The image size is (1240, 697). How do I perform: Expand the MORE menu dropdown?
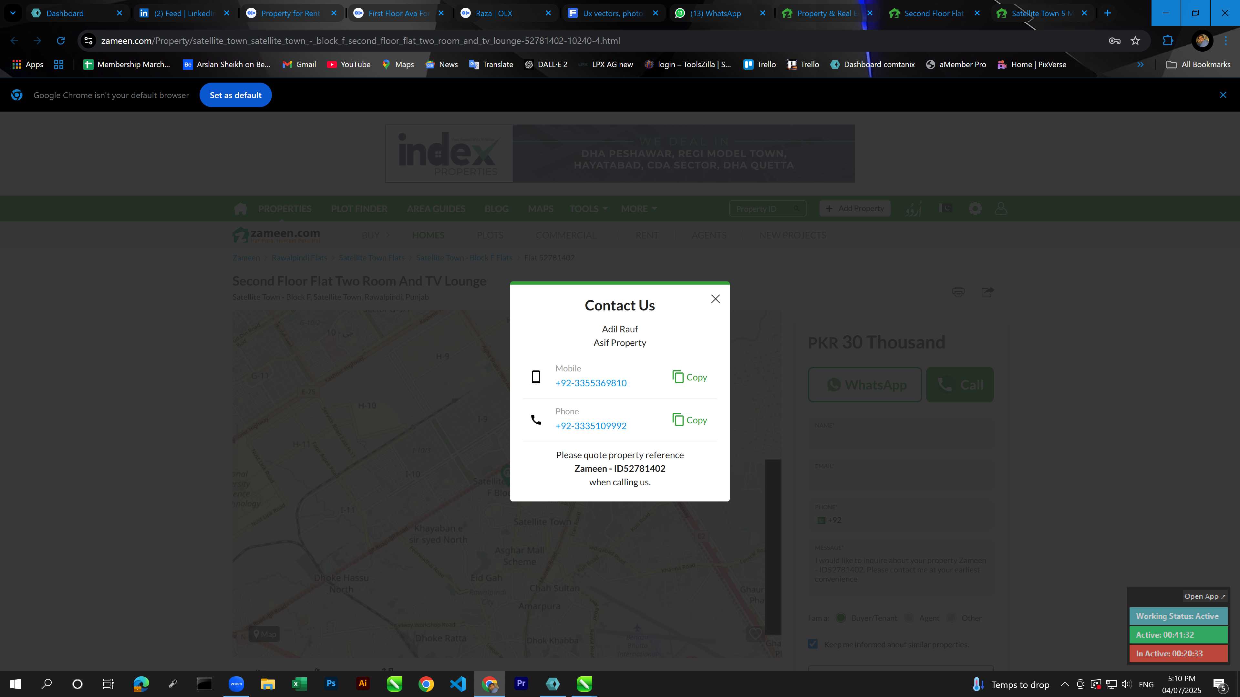click(x=639, y=209)
